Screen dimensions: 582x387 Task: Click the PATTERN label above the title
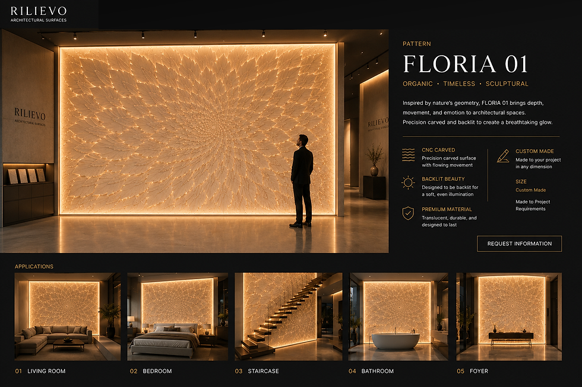coord(417,44)
